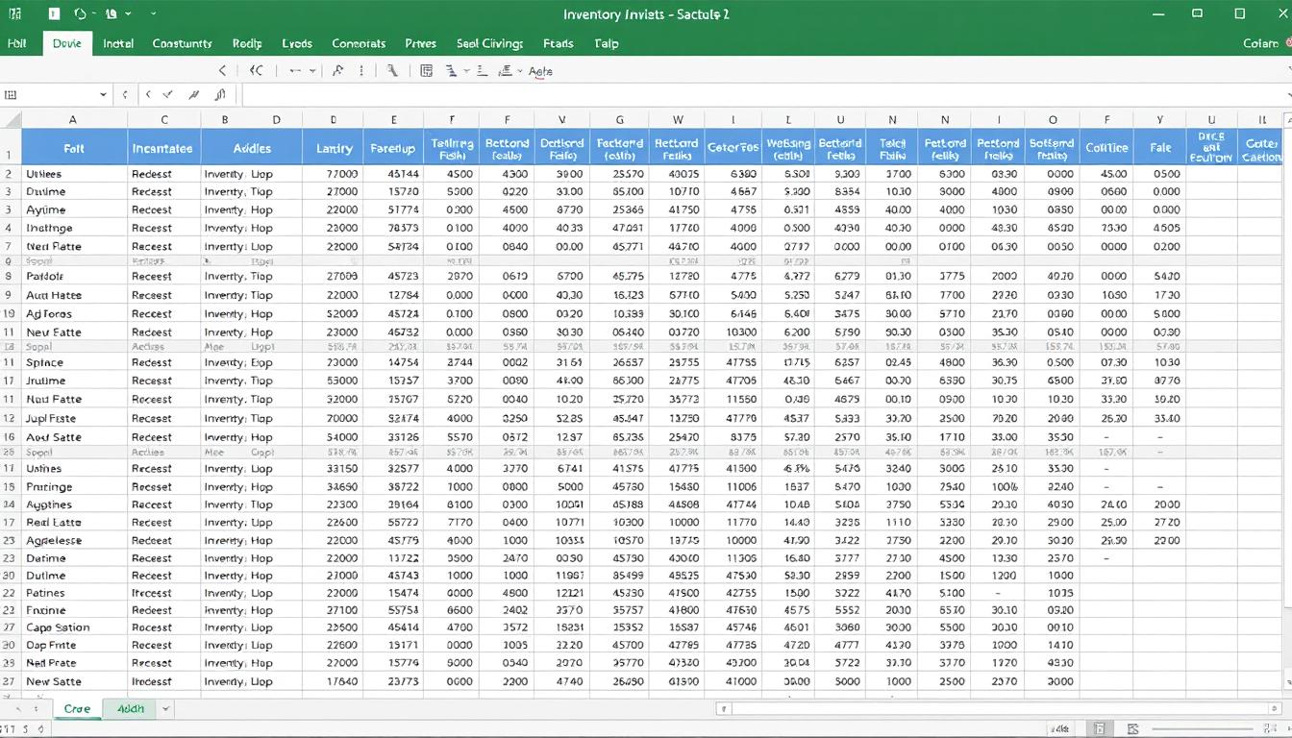Click column letter header G
Image resolution: width=1292 pixels, height=738 pixels.
(x=619, y=120)
